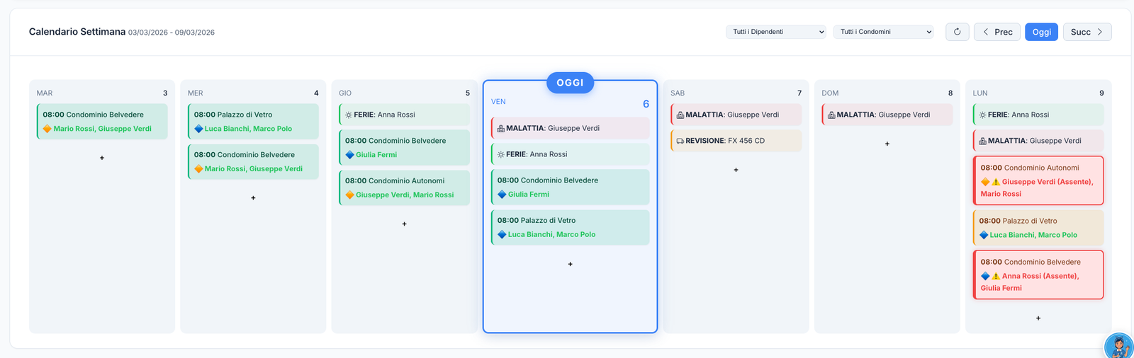This screenshot has height=358, width=1134.
Task: Jump to current week with Oggi button
Action: pyautogui.click(x=1041, y=32)
